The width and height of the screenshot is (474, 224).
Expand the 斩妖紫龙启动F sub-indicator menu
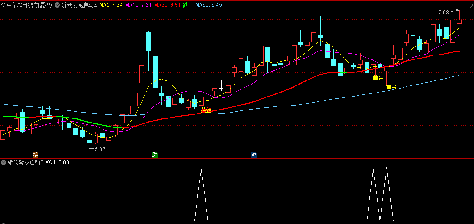[4, 162]
